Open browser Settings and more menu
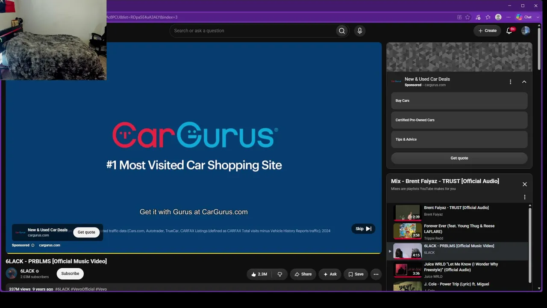This screenshot has width=547, height=308. pyautogui.click(x=509, y=17)
